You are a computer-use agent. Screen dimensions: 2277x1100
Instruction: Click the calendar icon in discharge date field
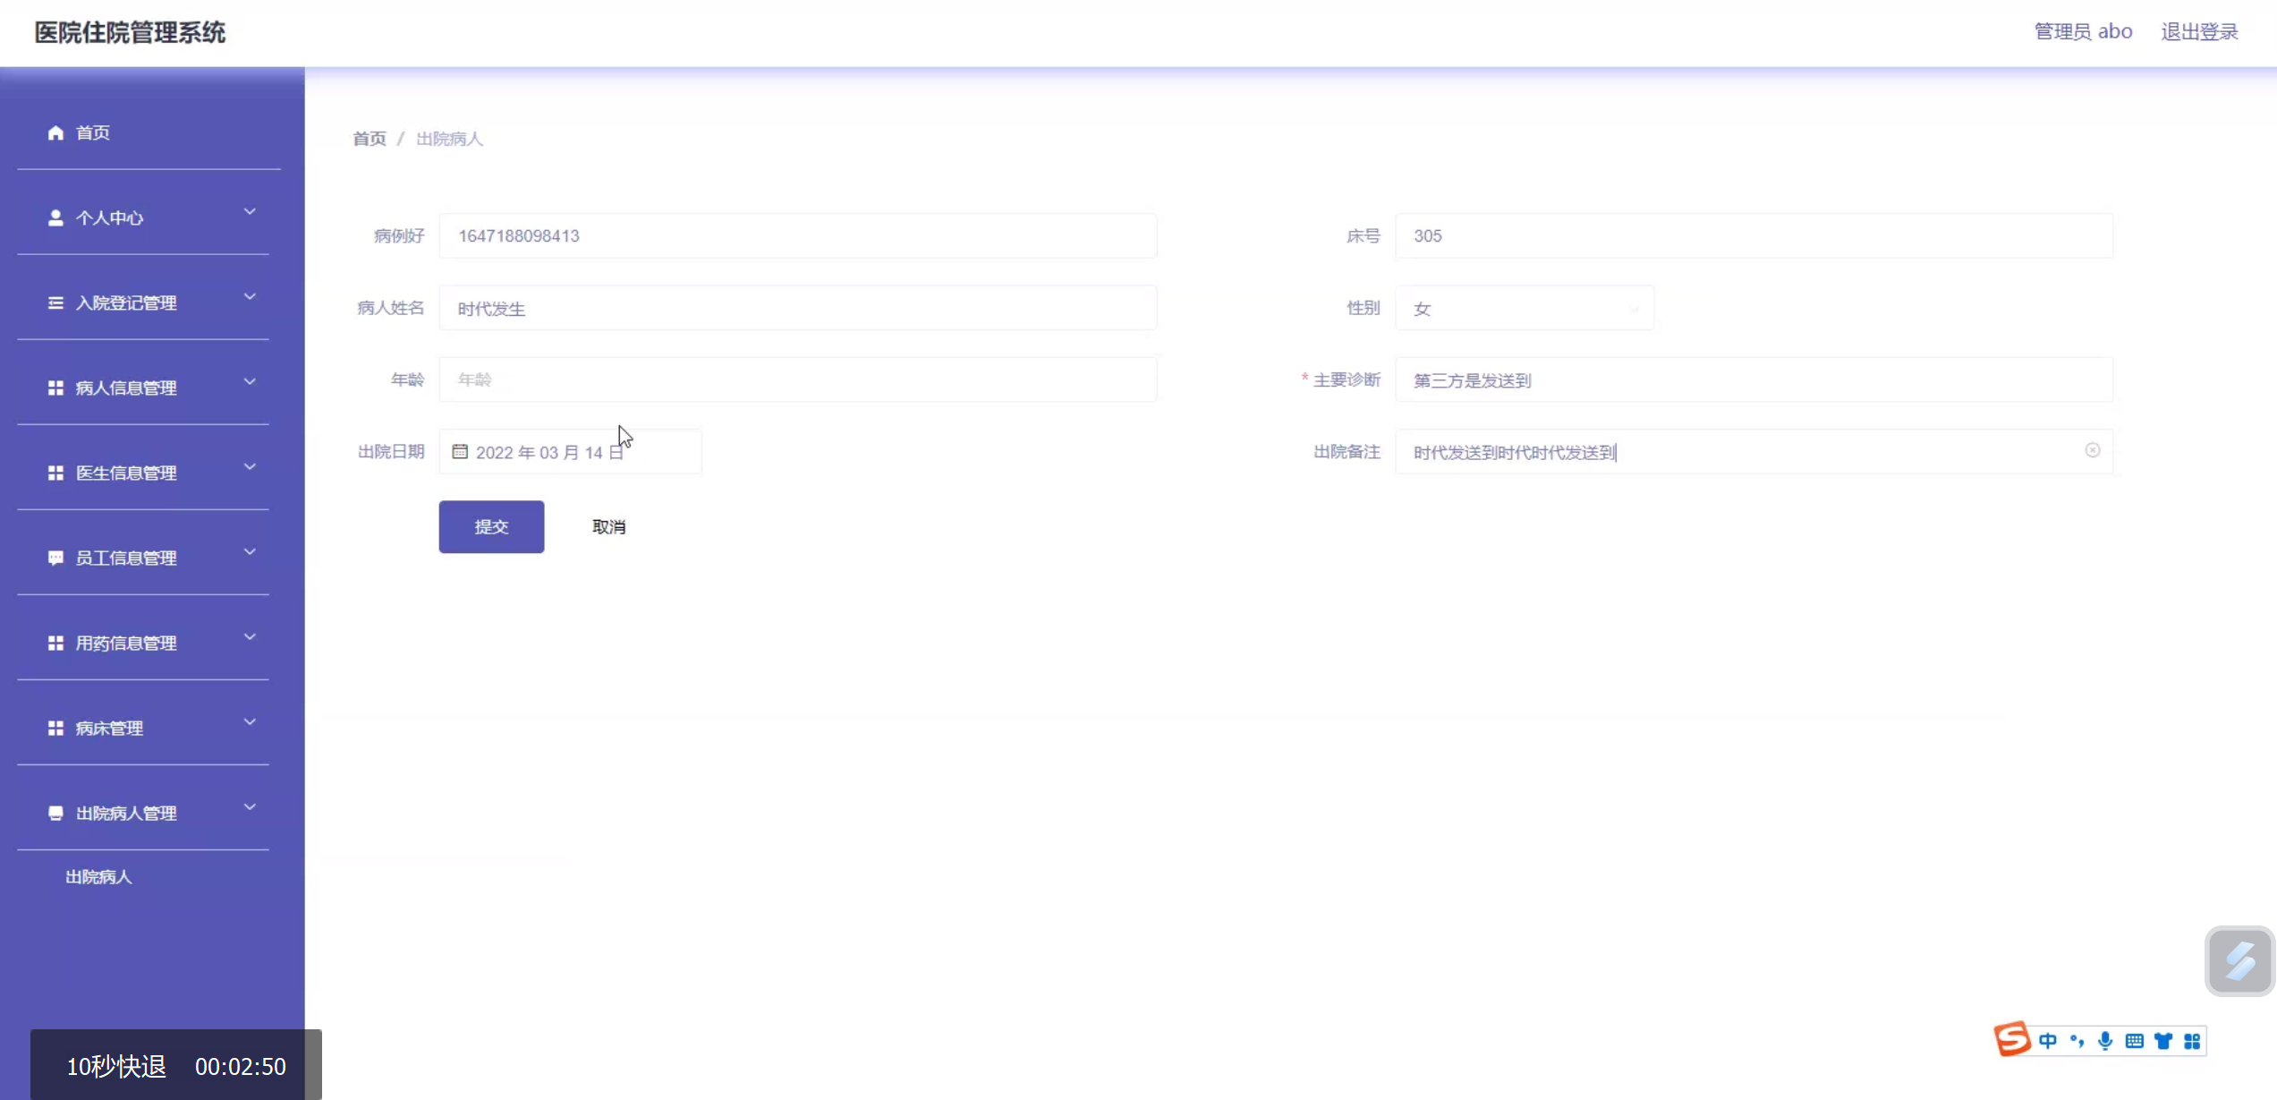(460, 452)
